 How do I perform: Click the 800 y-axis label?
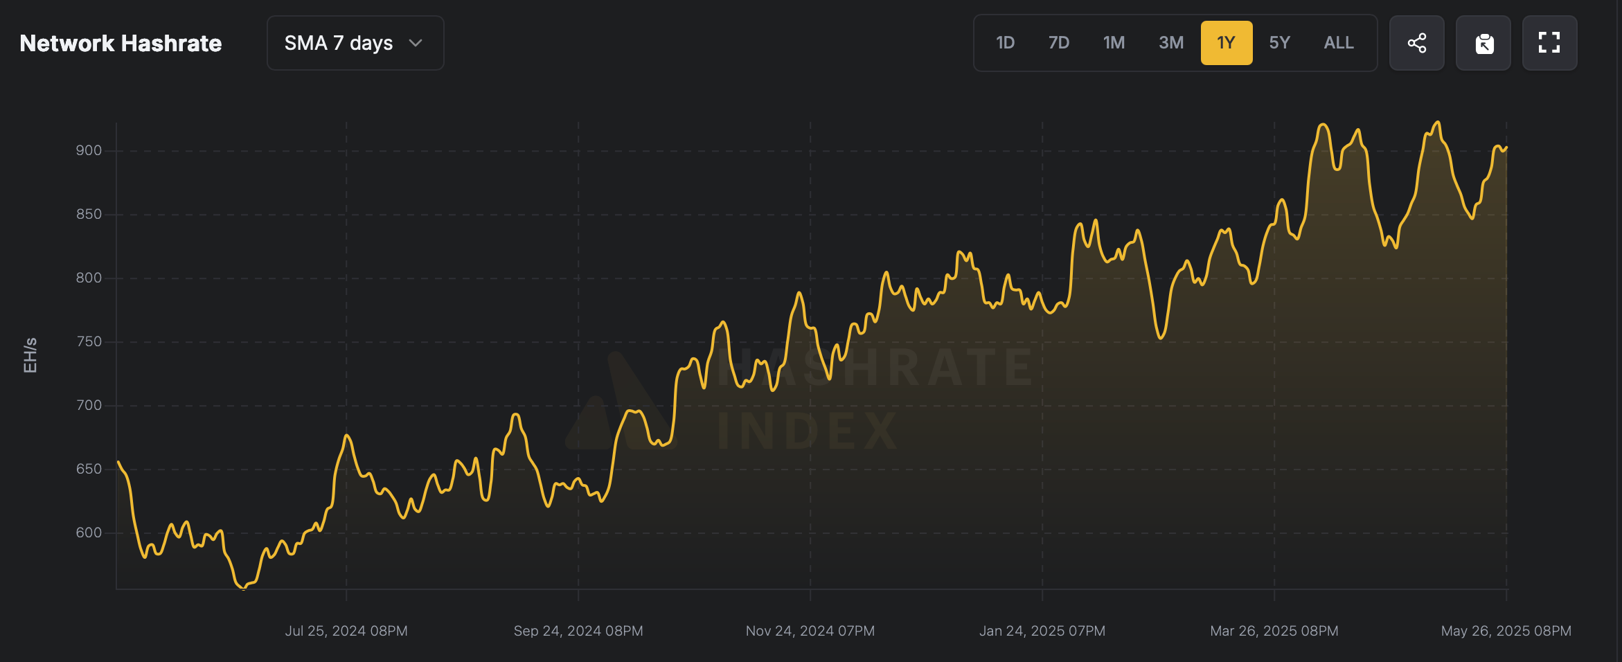89,278
